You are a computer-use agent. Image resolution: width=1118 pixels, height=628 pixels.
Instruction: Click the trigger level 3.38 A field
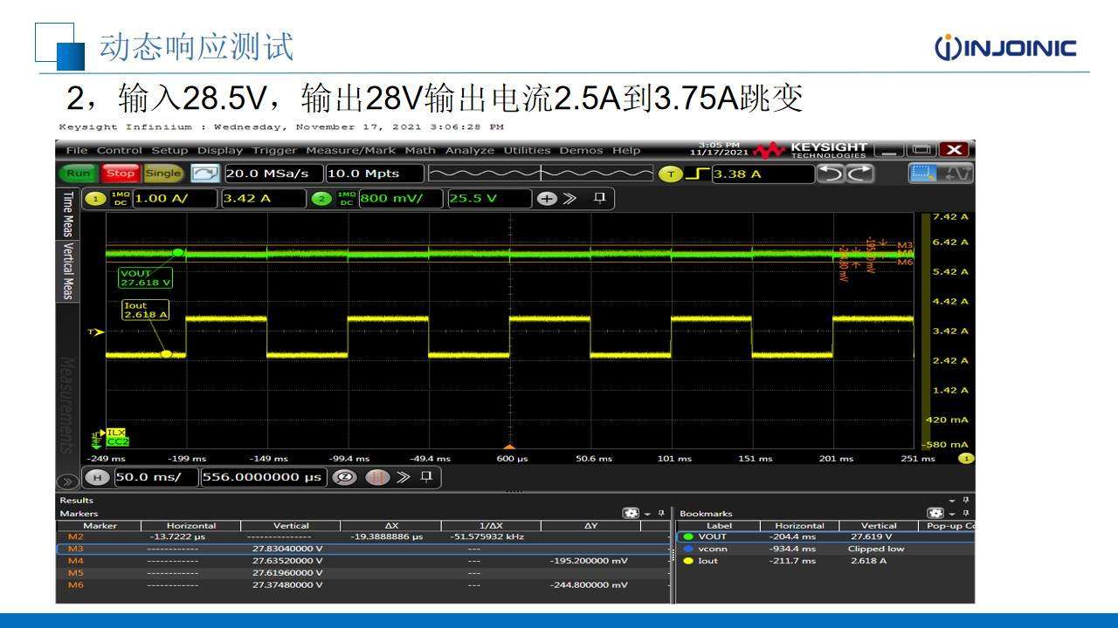click(x=762, y=174)
